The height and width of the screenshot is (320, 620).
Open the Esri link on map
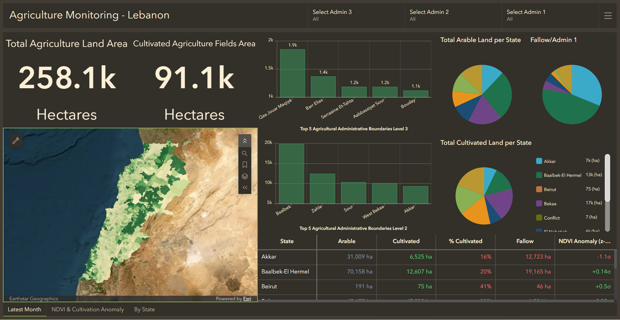point(247,299)
